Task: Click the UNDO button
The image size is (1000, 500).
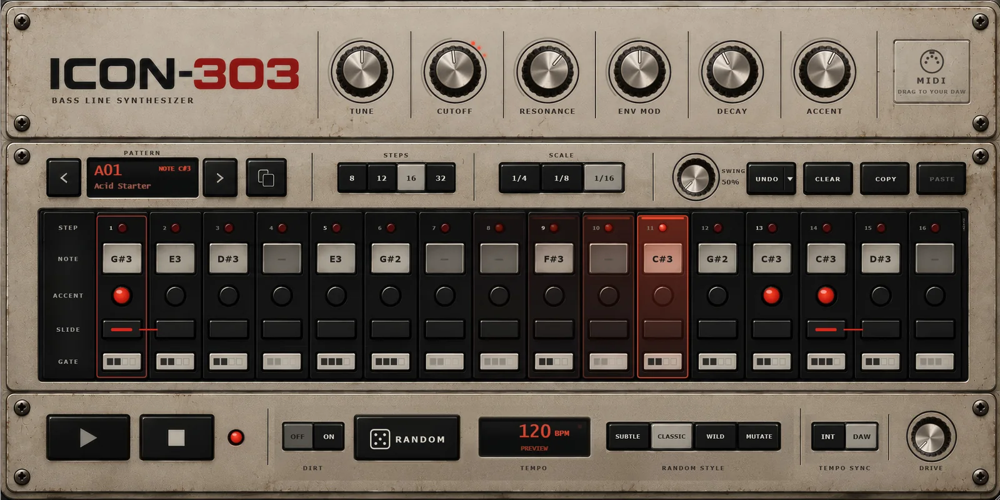Action: 766,179
